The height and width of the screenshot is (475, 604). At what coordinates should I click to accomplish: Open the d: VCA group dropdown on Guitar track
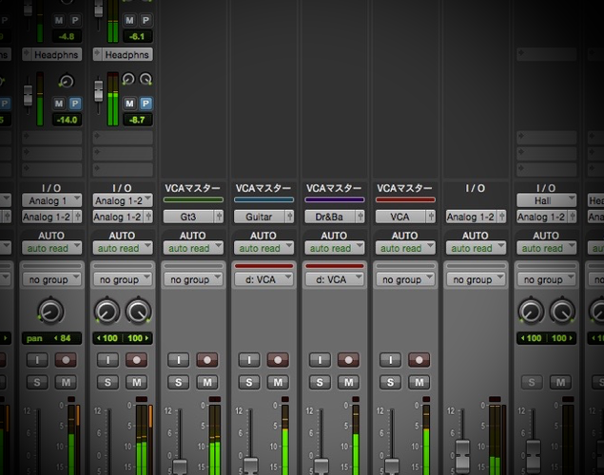point(263,279)
